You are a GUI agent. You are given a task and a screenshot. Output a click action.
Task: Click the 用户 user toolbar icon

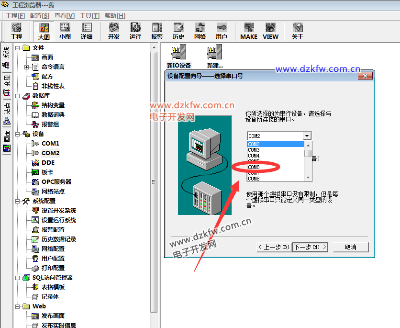tap(222, 31)
